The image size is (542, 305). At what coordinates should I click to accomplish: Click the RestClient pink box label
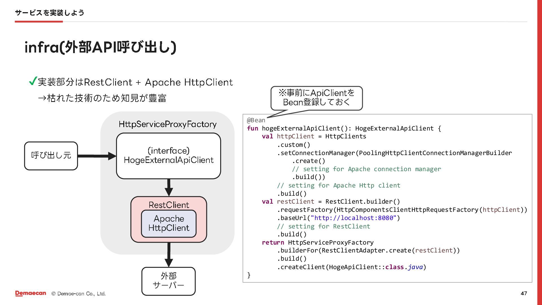point(169,205)
